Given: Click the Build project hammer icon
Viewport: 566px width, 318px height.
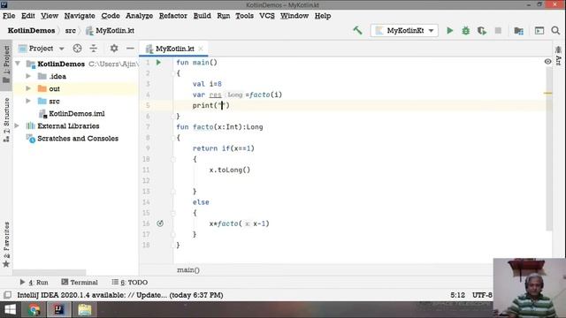Looking at the screenshot, I should [357, 31].
